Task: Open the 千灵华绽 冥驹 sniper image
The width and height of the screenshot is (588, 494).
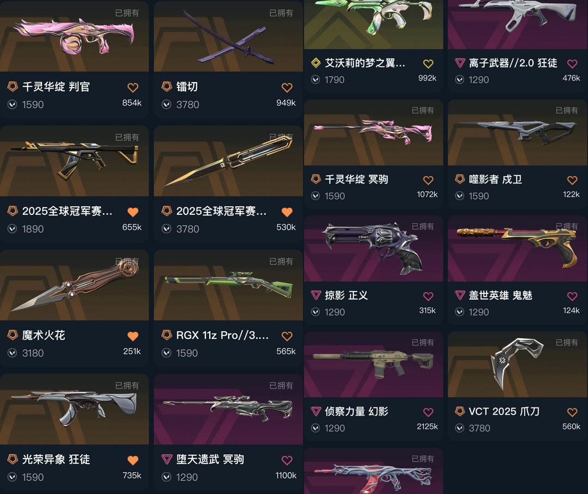Action: point(373,133)
